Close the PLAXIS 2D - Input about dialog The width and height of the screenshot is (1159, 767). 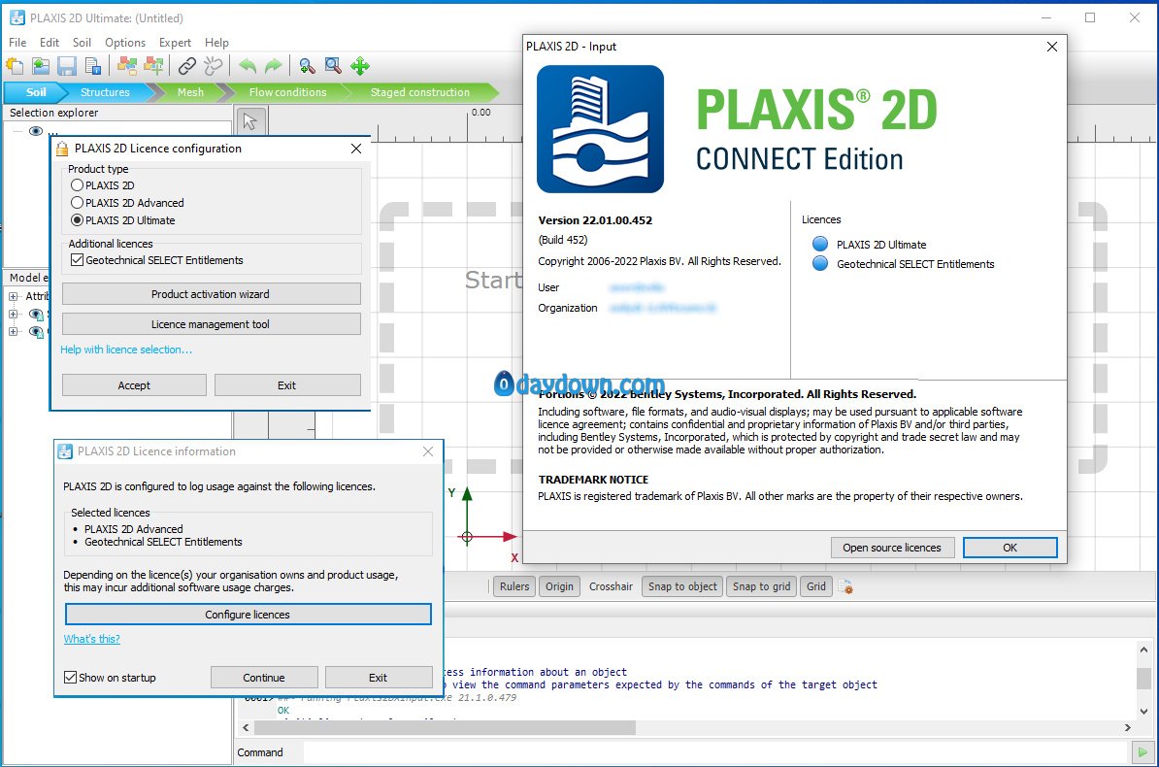[1052, 47]
